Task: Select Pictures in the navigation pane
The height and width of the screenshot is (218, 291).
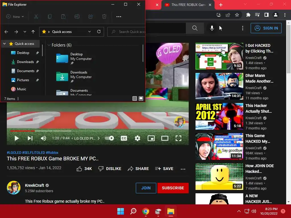Action: (x=25, y=80)
